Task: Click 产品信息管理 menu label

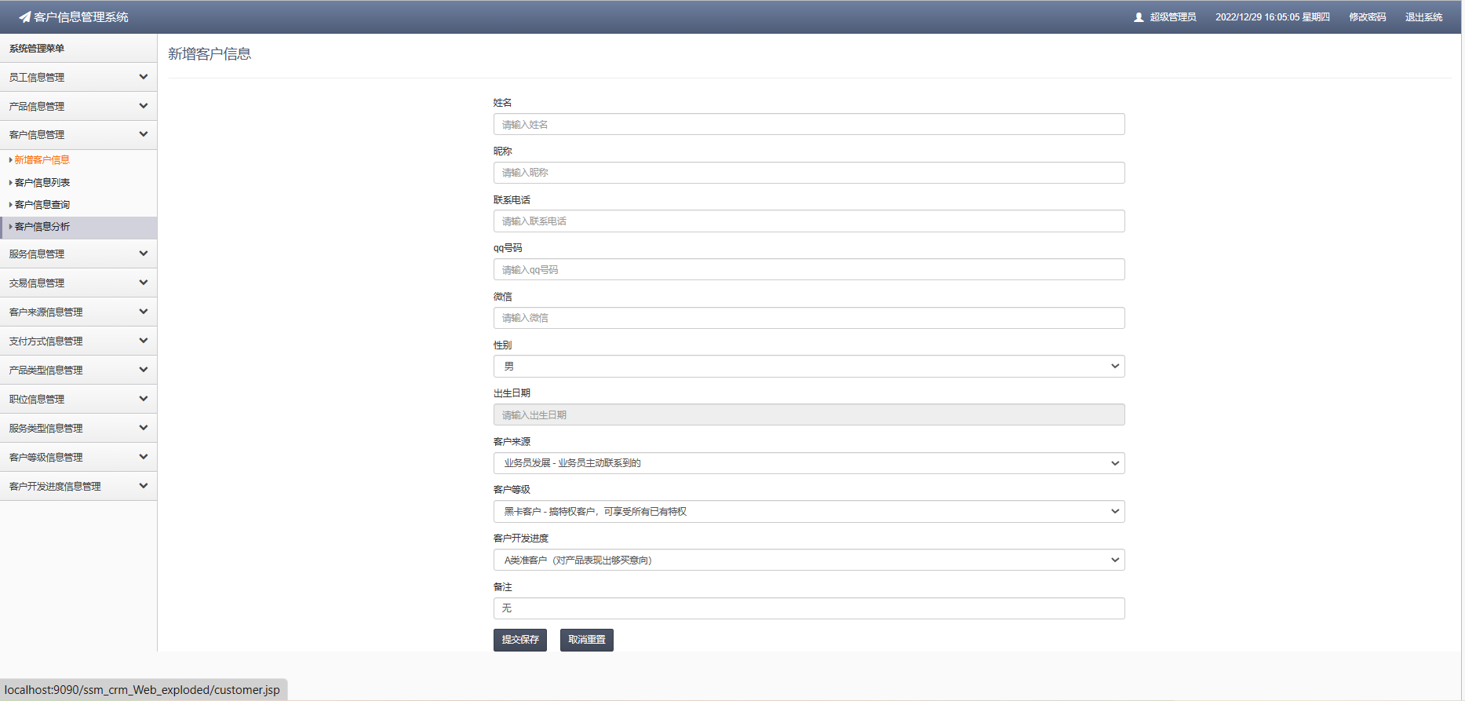Action: pos(37,106)
